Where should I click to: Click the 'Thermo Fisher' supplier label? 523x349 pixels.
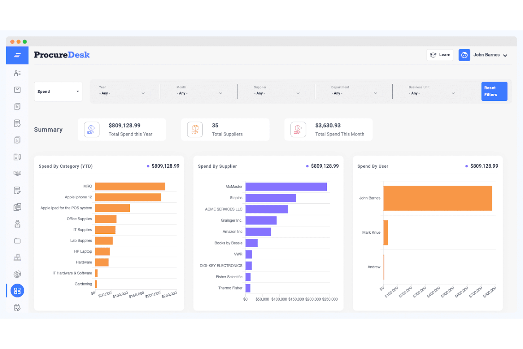[x=230, y=288]
